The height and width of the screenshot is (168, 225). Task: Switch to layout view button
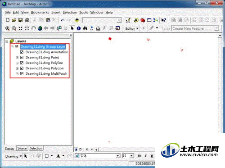(x=81, y=150)
